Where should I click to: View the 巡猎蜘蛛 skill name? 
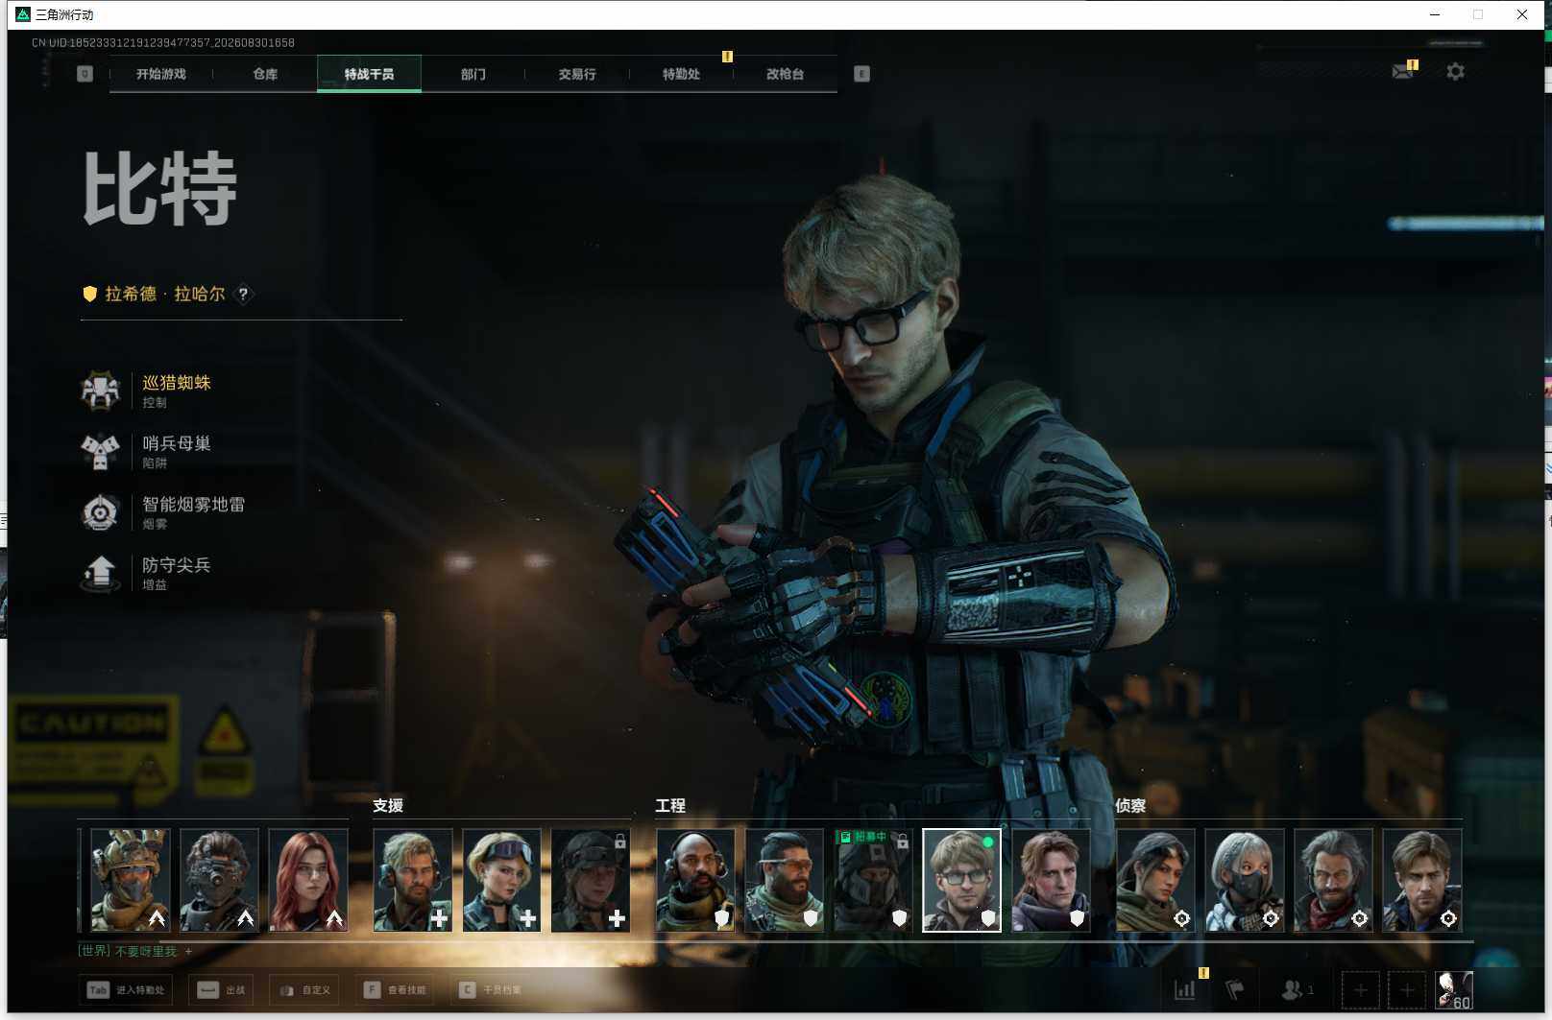pos(177,383)
